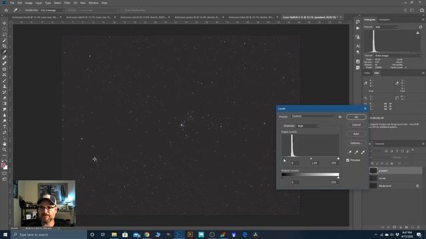426x239 pixels.
Task: Open the collapsed Actions panel play icon
Action: 358,28
